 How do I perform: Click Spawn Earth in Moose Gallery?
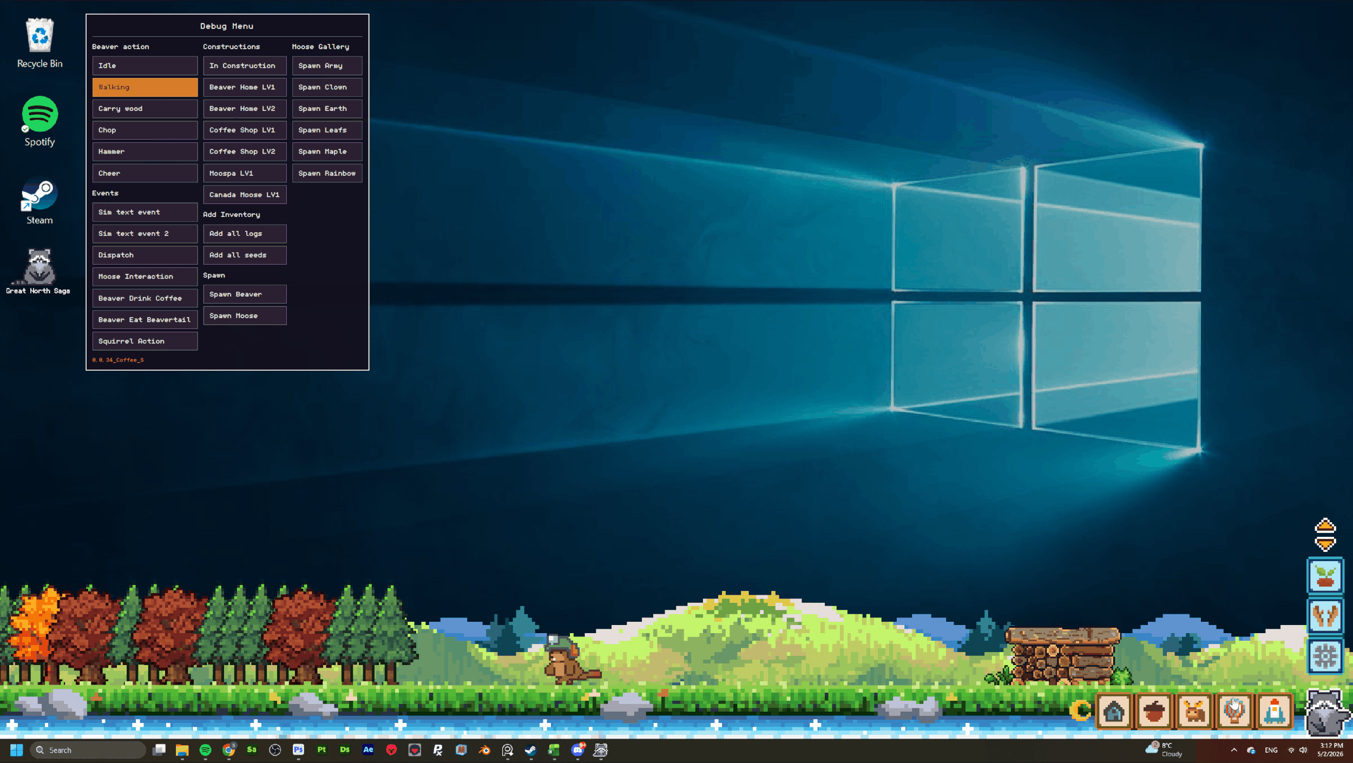[x=327, y=109]
